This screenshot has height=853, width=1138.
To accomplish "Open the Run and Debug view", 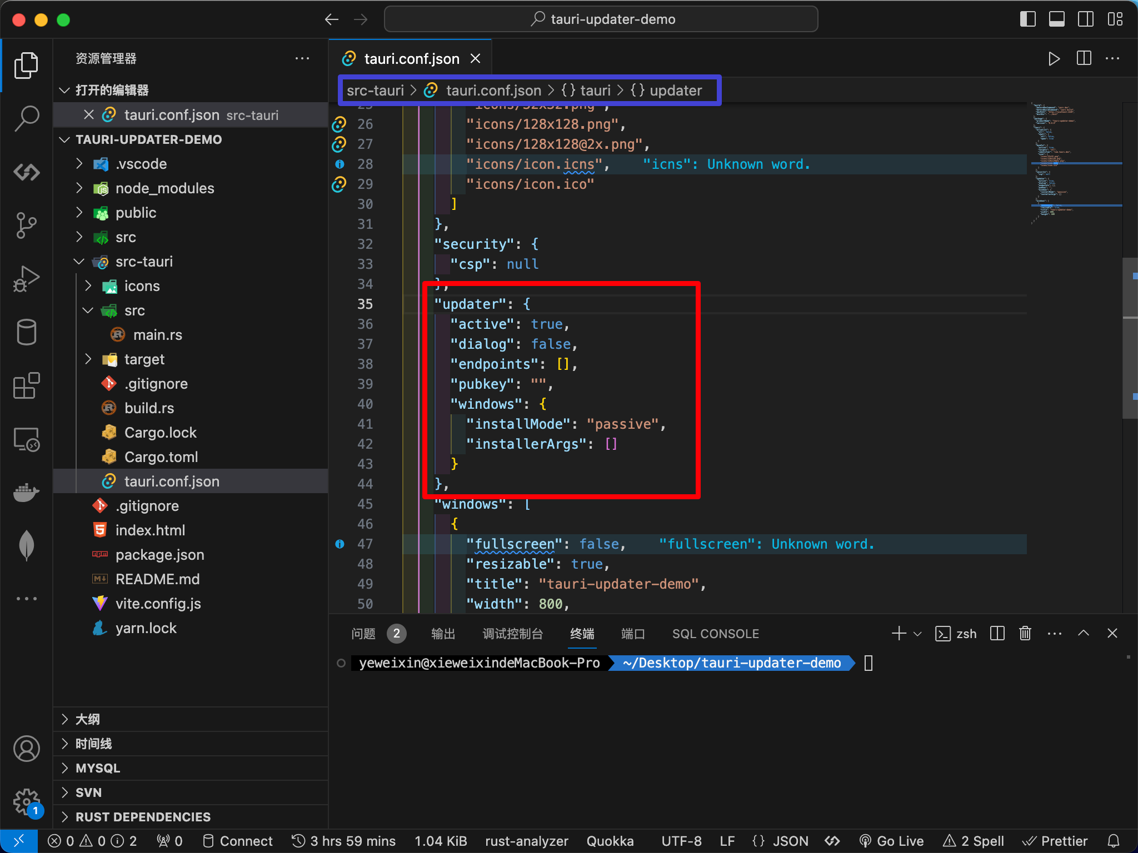I will click(x=26, y=279).
